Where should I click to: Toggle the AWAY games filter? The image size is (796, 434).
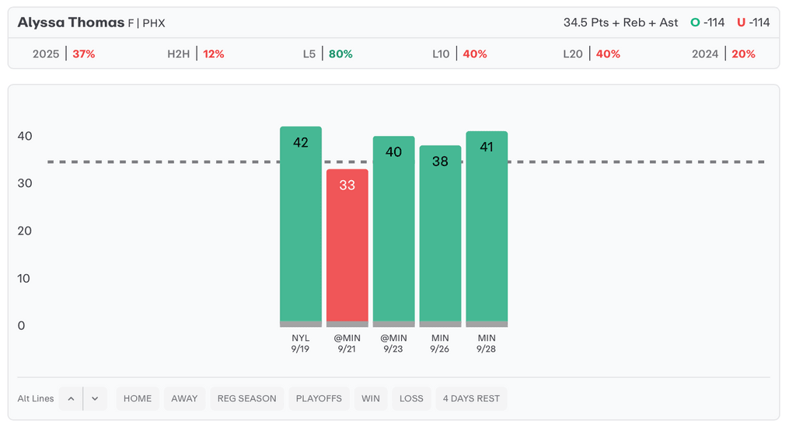click(x=184, y=399)
